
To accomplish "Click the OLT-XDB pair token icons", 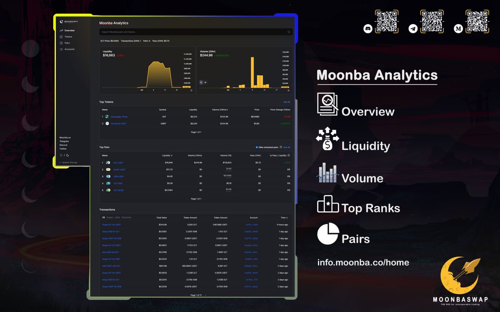I will 108,183.
